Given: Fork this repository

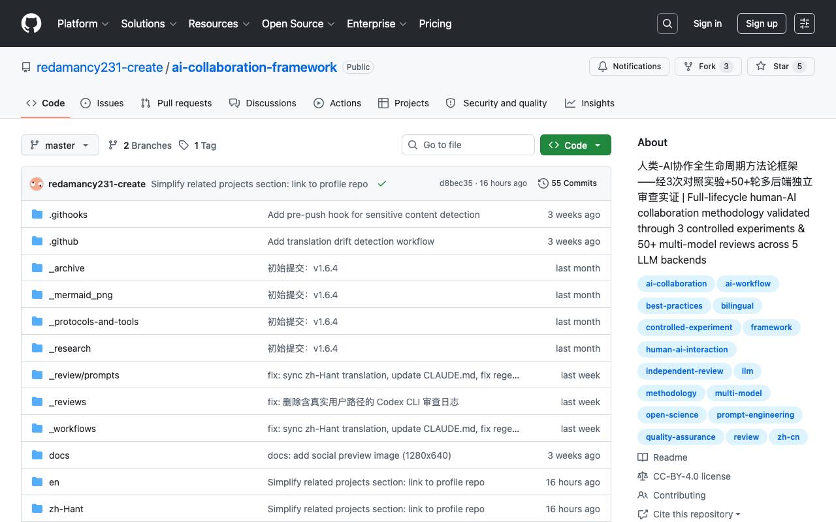Looking at the screenshot, I should click(x=708, y=67).
